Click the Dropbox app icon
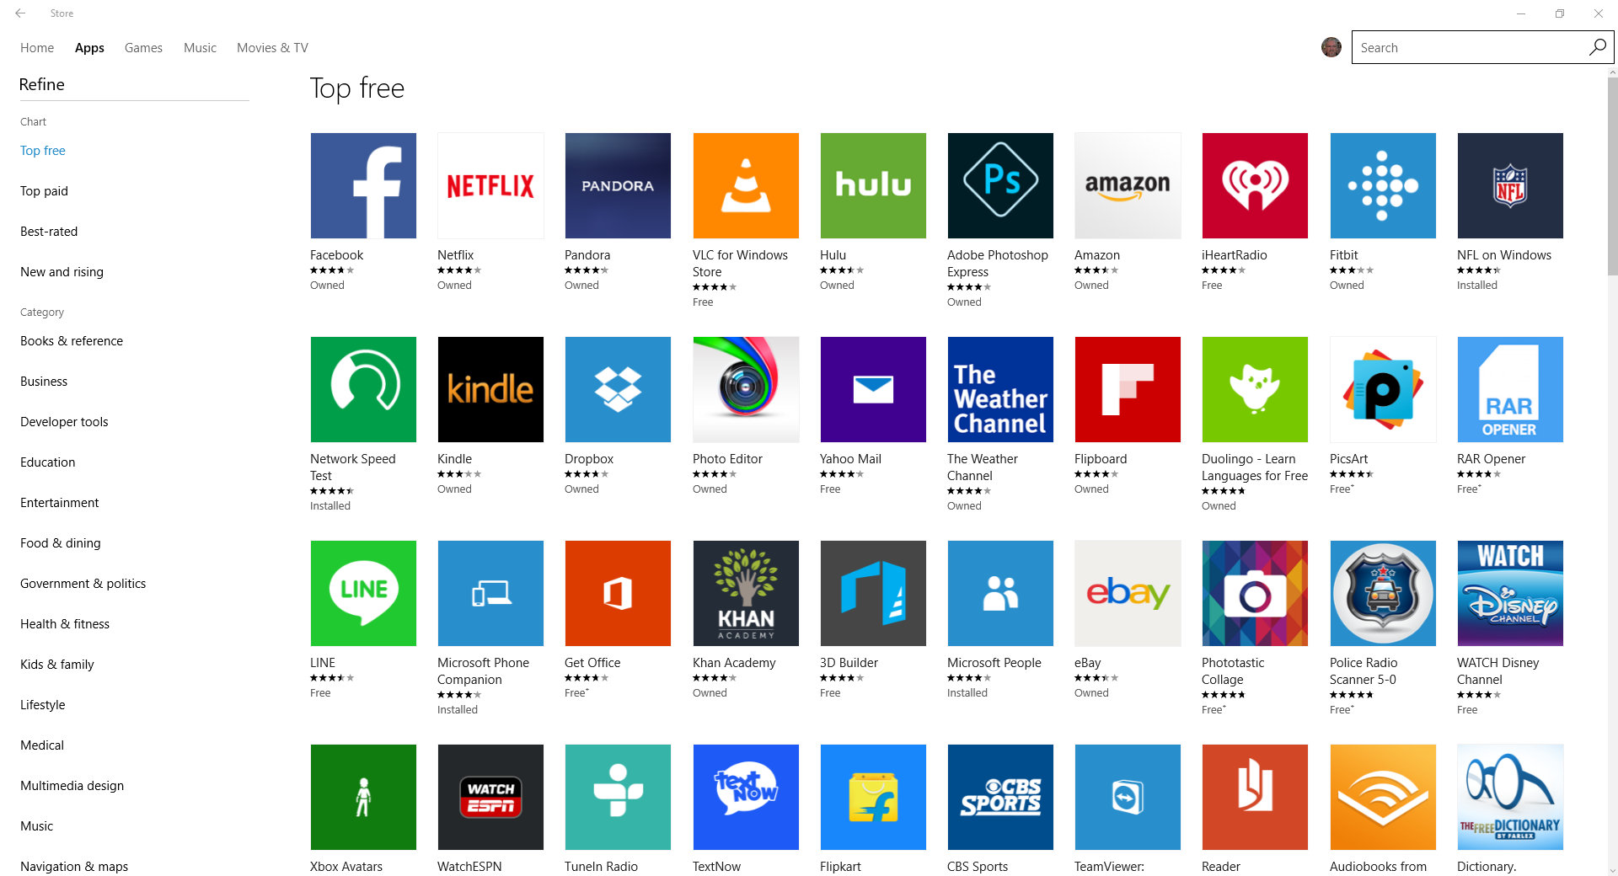 pyautogui.click(x=618, y=389)
